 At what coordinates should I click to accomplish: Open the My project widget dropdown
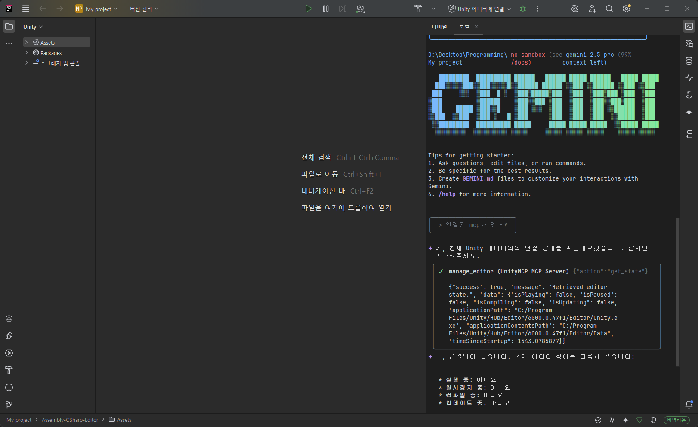click(x=96, y=9)
